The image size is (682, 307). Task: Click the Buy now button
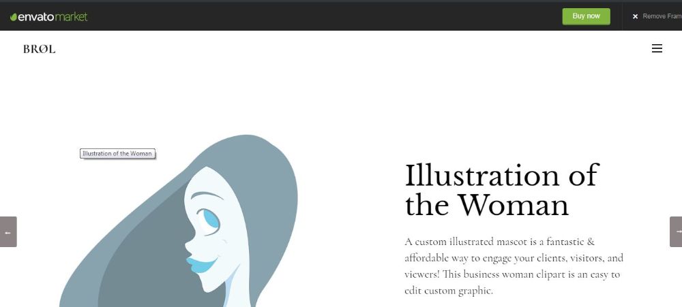pyautogui.click(x=586, y=16)
